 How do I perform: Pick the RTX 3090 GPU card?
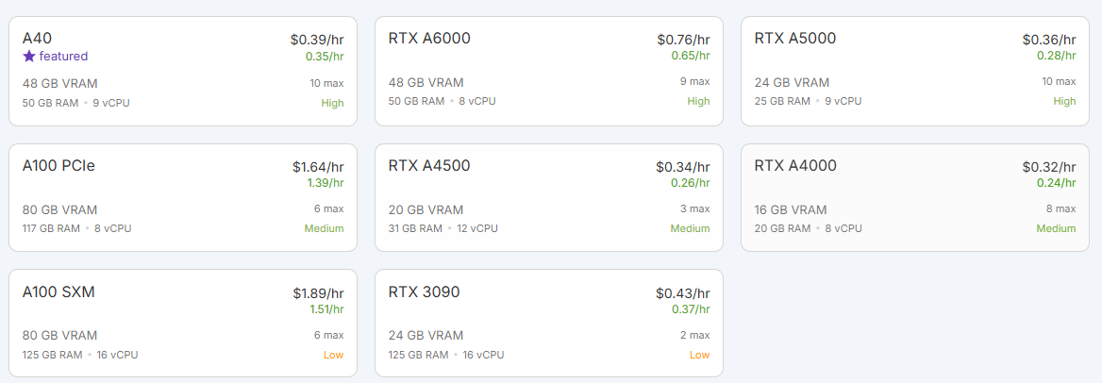pyautogui.click(x=549, y=324)
